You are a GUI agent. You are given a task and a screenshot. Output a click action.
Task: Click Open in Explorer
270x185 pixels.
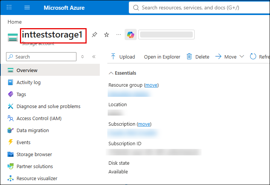(162, 57)
